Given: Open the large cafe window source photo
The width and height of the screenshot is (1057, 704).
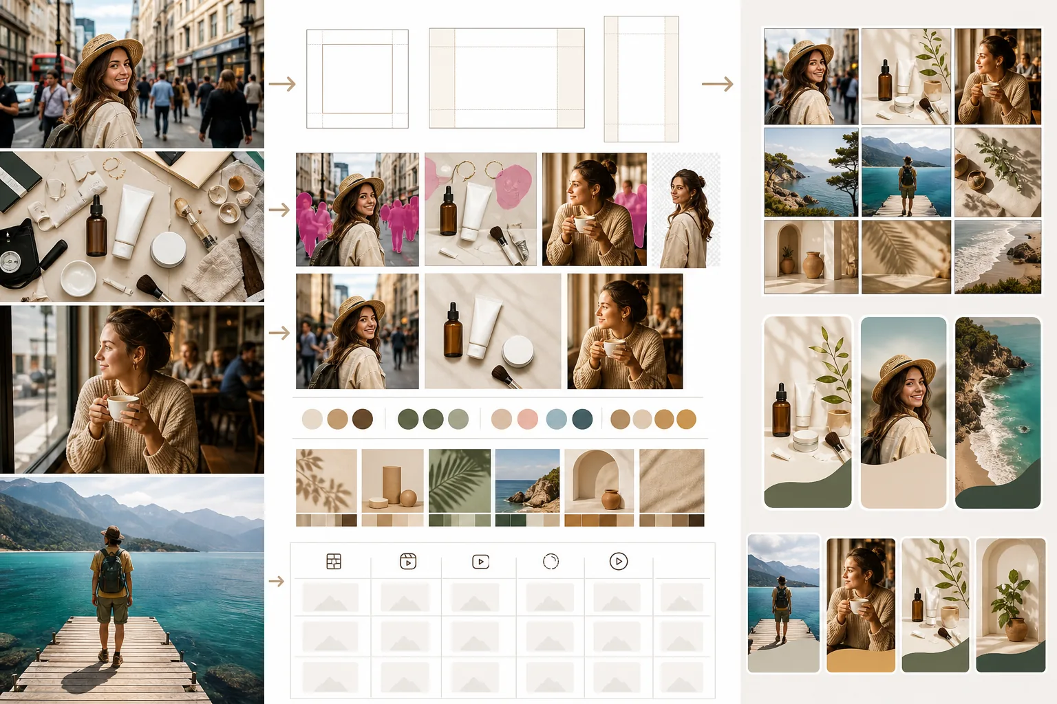Looking at the screenshot, I should [x=132, y=389].
